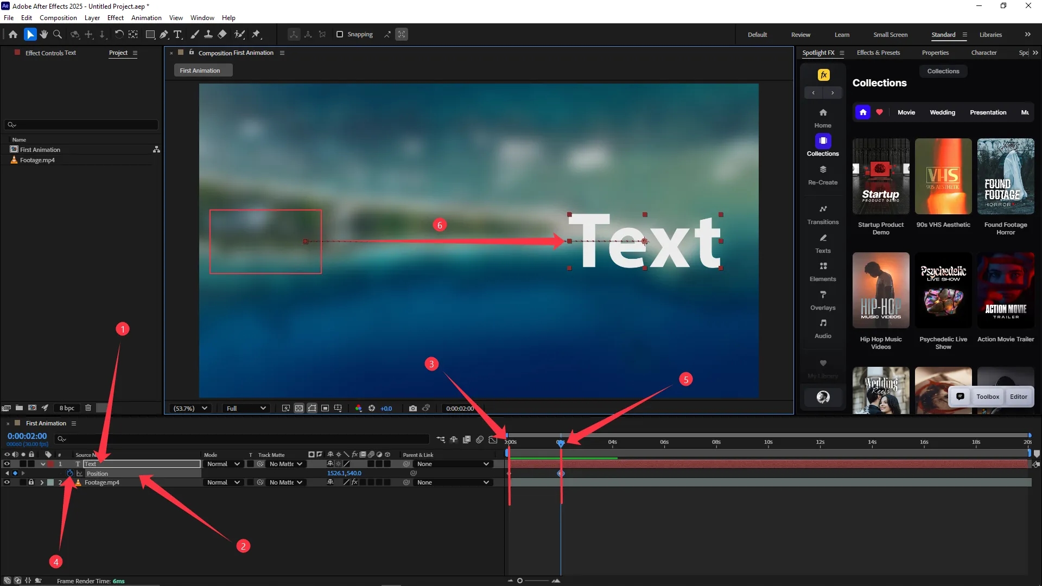Click the Editor button
The width and height of the screenshot is (1042, 586).
tap(1018, 397)
